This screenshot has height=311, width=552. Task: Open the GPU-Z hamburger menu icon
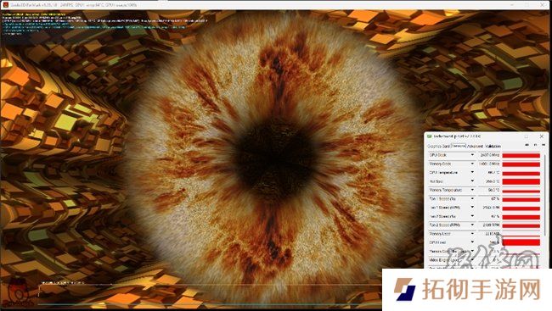(544, 145)
